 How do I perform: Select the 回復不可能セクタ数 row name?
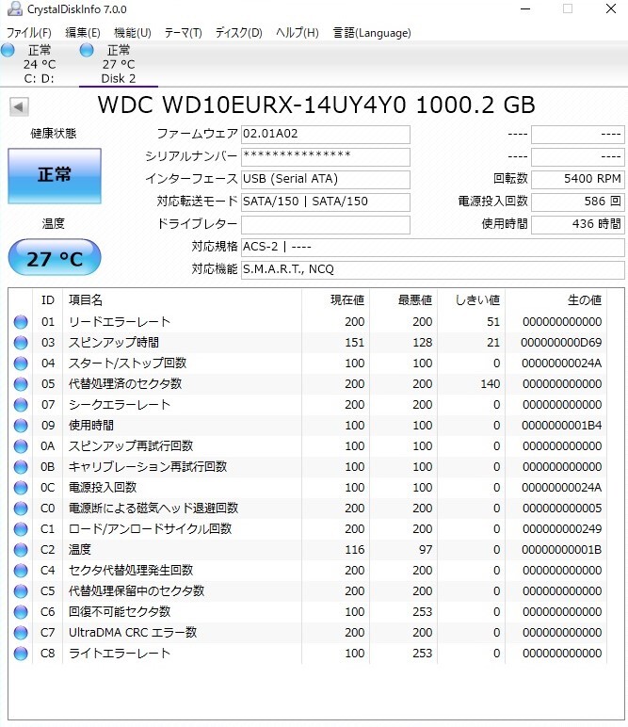pos(120,611)
